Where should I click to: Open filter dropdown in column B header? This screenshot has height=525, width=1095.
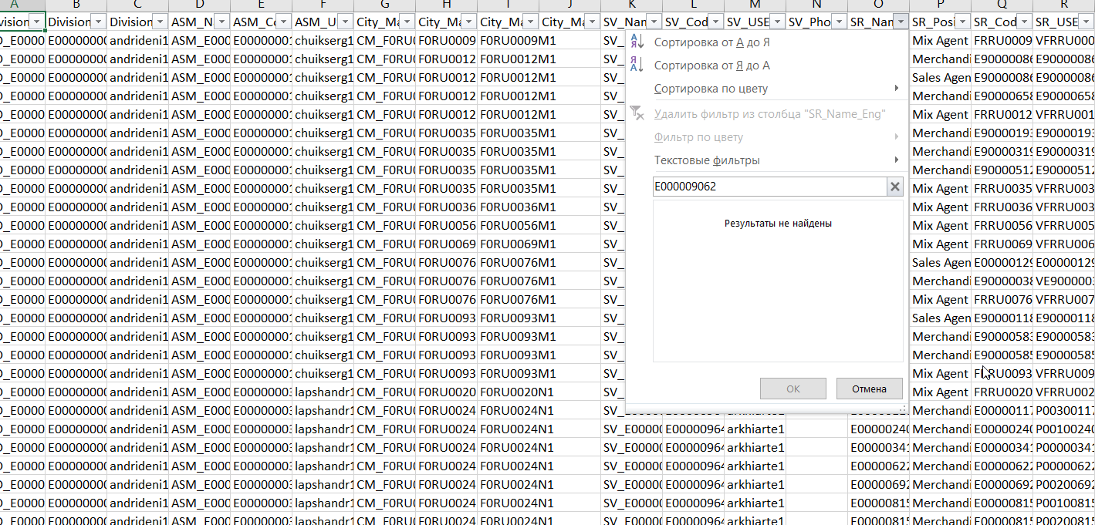tap(98, 22)
